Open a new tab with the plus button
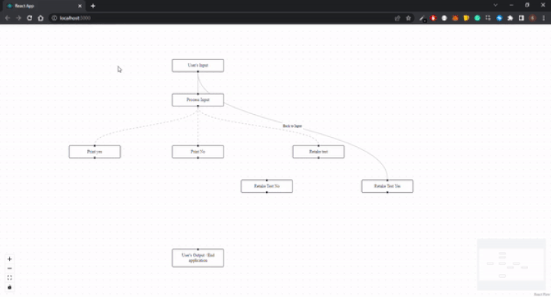The width and height of the screenshot is (551, 297). [x=93, y=6]
